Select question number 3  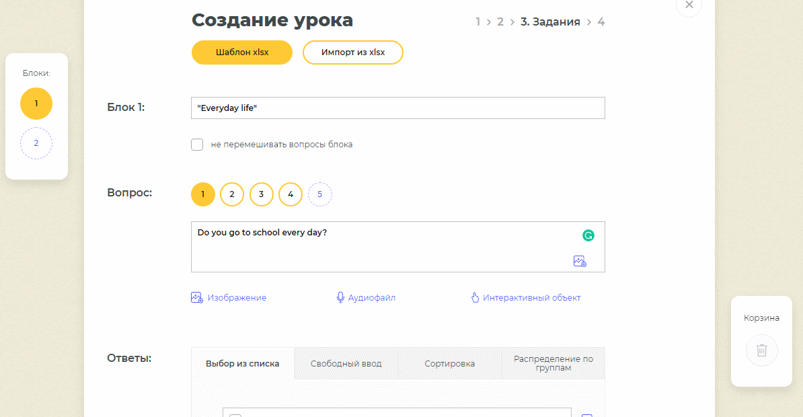(x=261, y=194)
